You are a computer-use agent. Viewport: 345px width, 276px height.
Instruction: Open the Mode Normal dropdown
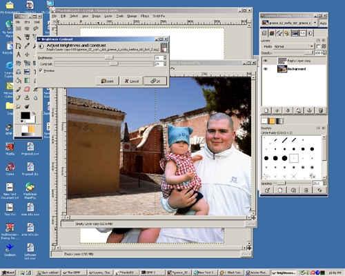coord(293,46)
